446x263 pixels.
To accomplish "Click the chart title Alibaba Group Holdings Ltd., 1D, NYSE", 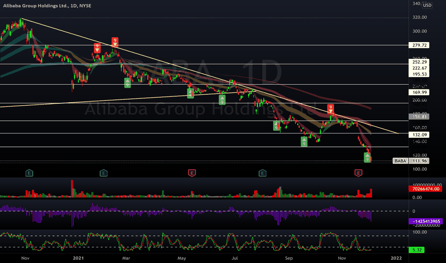I will (47, 6).
